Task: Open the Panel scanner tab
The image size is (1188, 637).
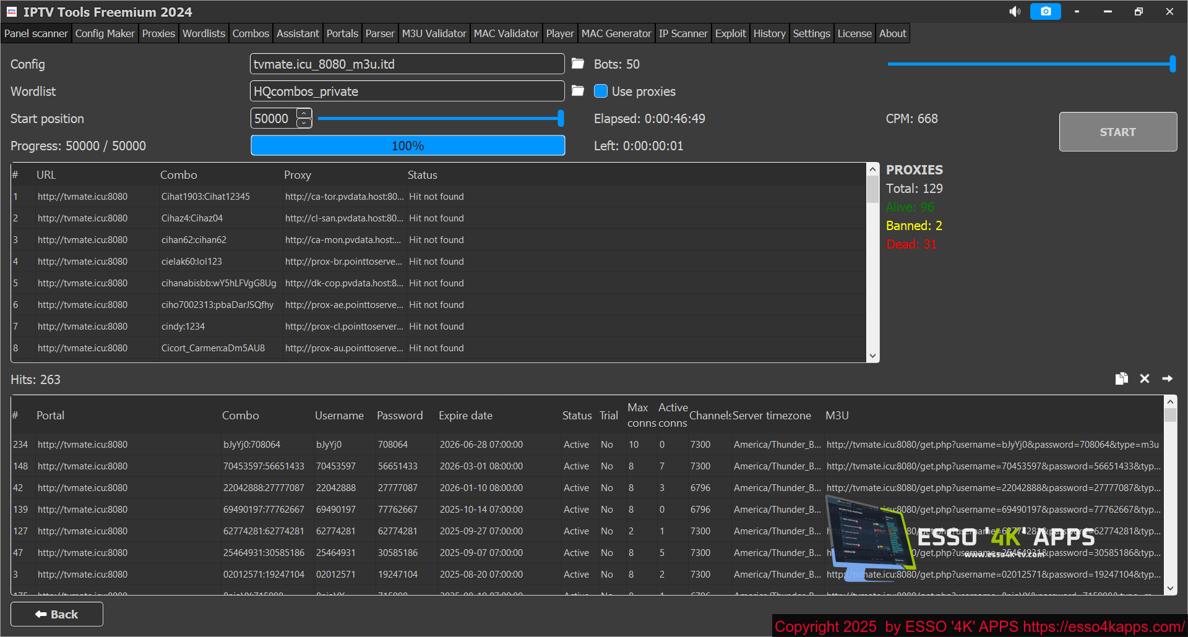Action: pyautogui.click(x=36, y=33)
